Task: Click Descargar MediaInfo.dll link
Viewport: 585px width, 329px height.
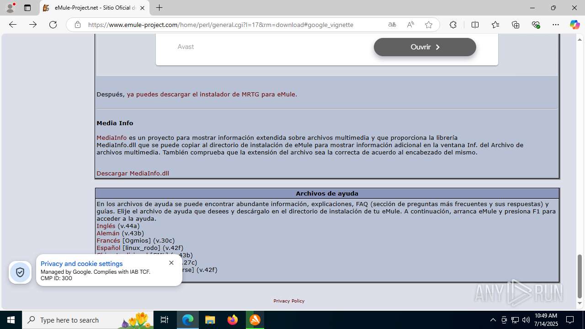Action: (133, 173)
